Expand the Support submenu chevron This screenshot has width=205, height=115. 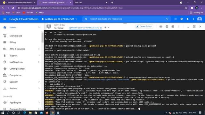tap(39, 55)
